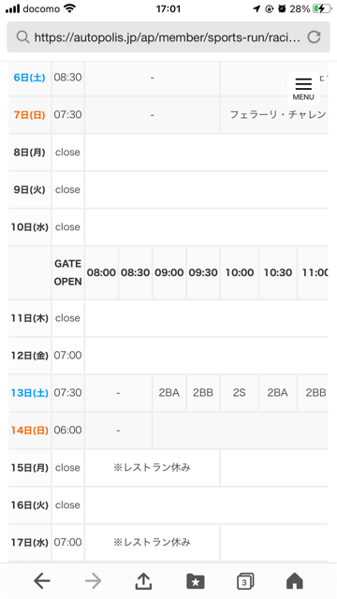Tap the 10:00 time column header

[240, 272]
